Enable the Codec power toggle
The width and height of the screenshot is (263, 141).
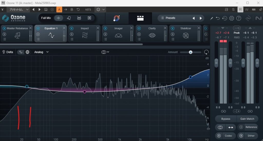(219, 136)
